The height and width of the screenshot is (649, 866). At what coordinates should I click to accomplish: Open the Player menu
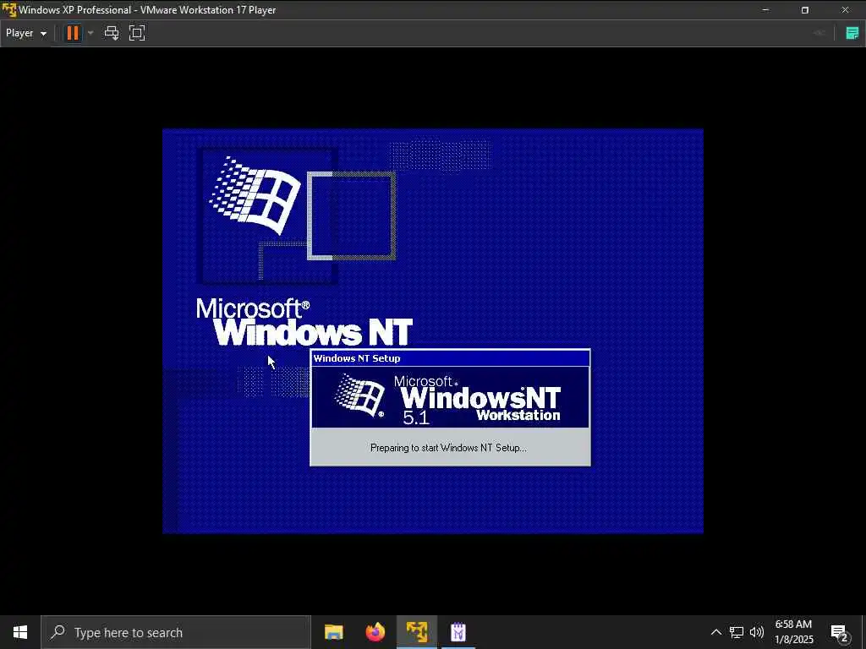tap(26, 33)
